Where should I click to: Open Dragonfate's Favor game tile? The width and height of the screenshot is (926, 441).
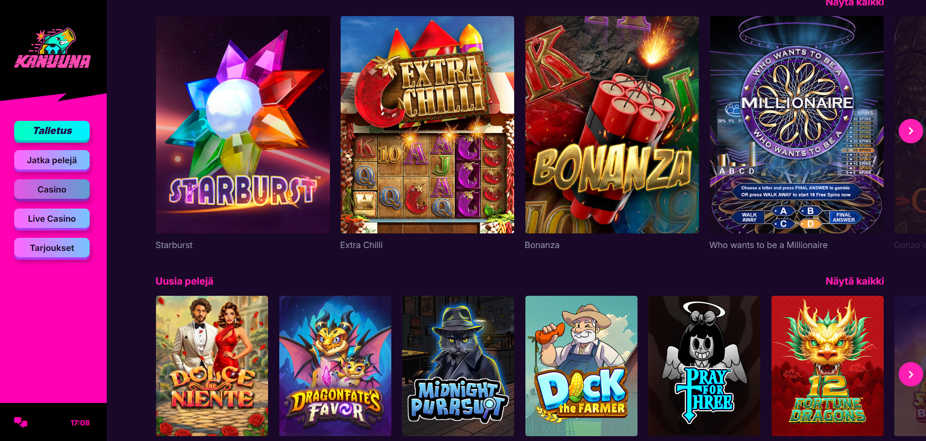(335, 366)
